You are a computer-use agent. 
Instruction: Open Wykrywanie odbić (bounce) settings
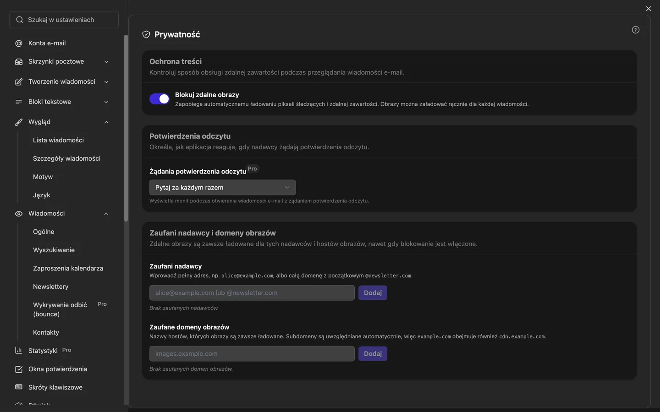tap(60, 309)
